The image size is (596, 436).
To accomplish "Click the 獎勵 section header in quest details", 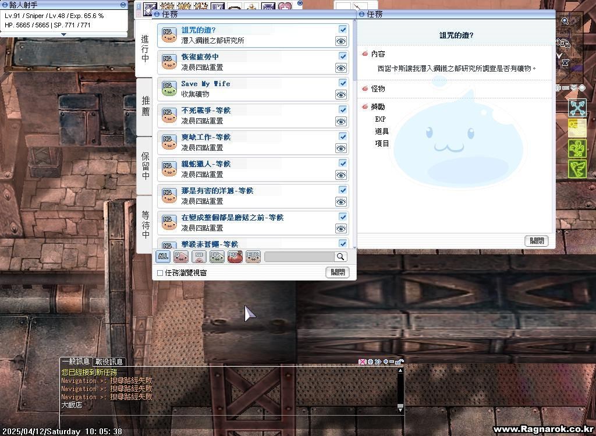I will pos(378,107).
